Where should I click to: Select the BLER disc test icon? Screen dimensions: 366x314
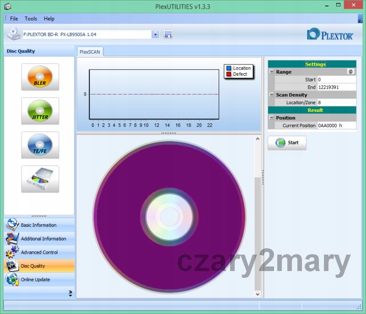[x=40, y=77]
